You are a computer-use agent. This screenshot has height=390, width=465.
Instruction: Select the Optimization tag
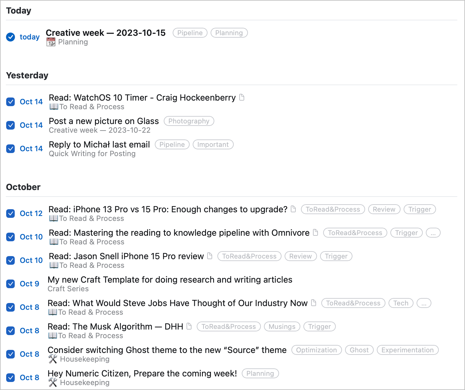point(317,350)
